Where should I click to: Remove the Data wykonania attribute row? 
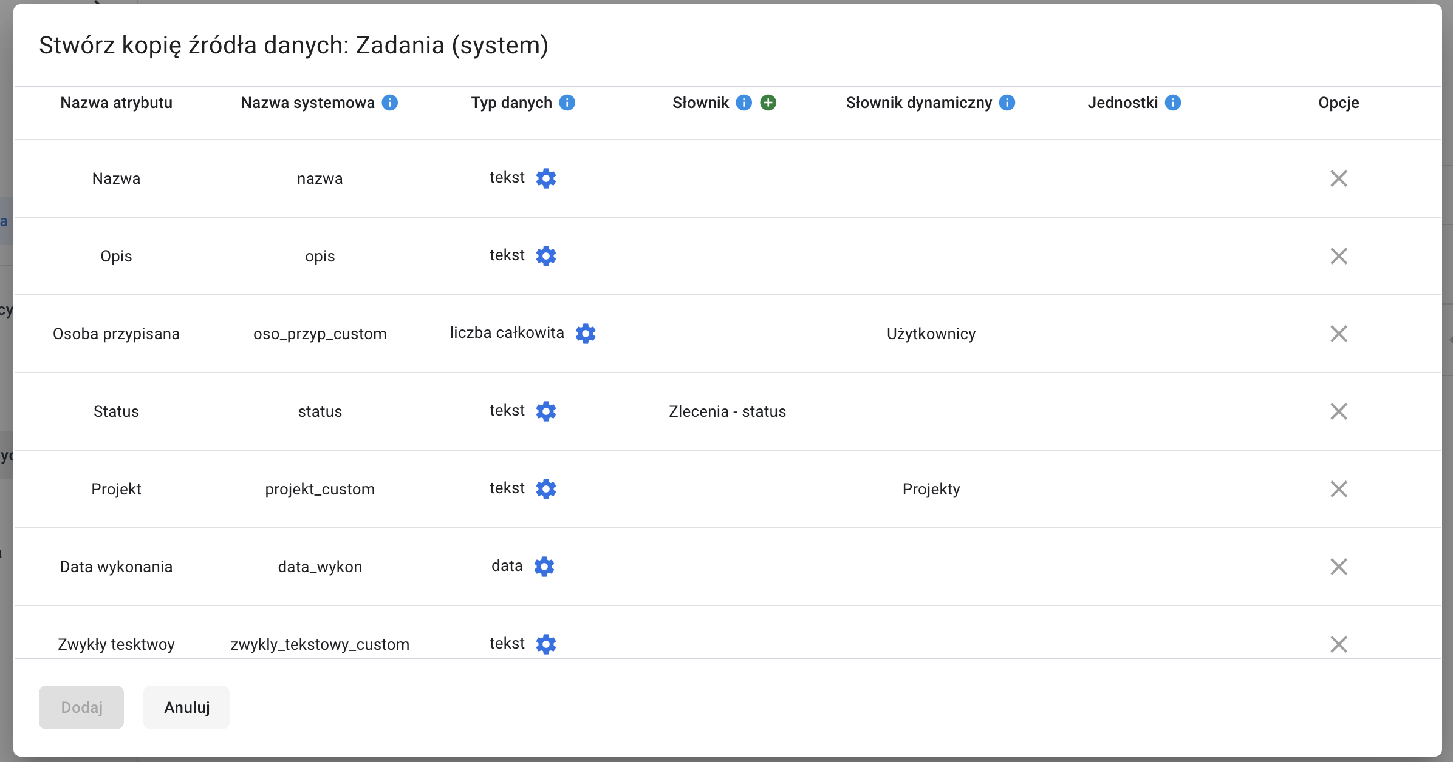click(x=1339, y=567)
